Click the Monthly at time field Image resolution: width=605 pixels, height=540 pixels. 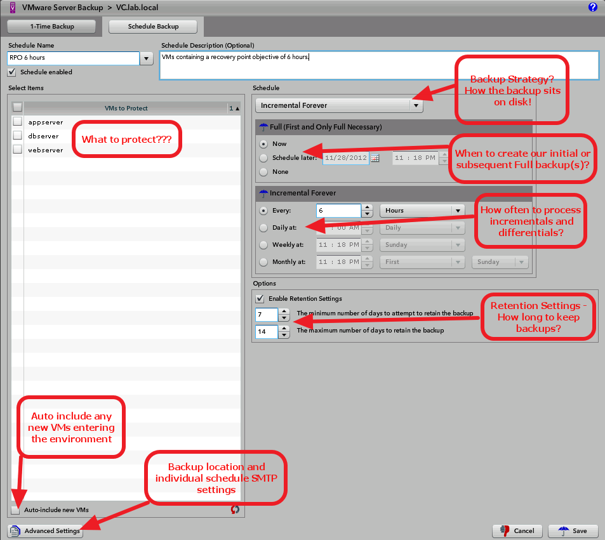click(338, 262)
